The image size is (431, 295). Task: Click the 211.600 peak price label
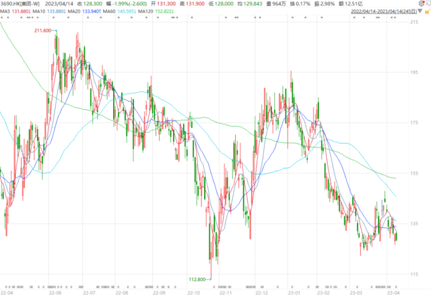(x=42, y=30)
